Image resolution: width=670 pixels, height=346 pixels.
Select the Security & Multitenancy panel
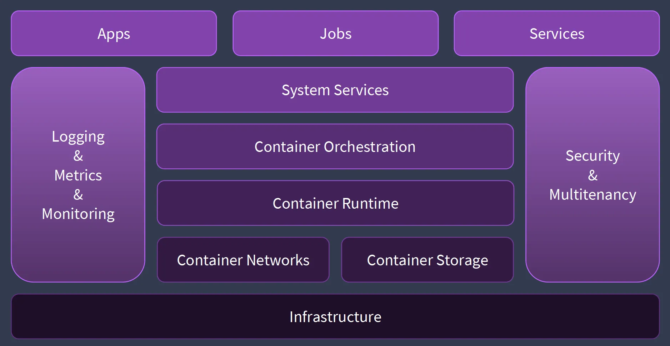click(592, 175)
